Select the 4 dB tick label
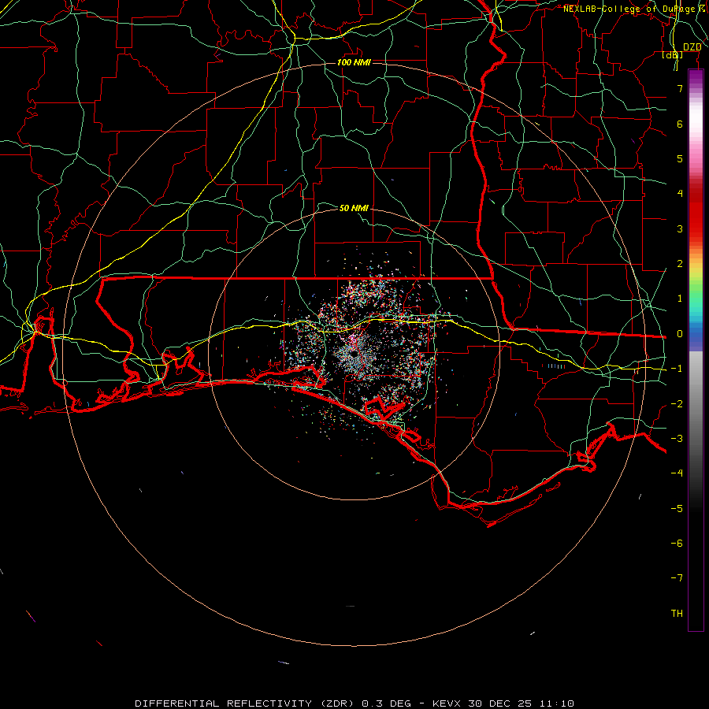 (x=680, y=194)
